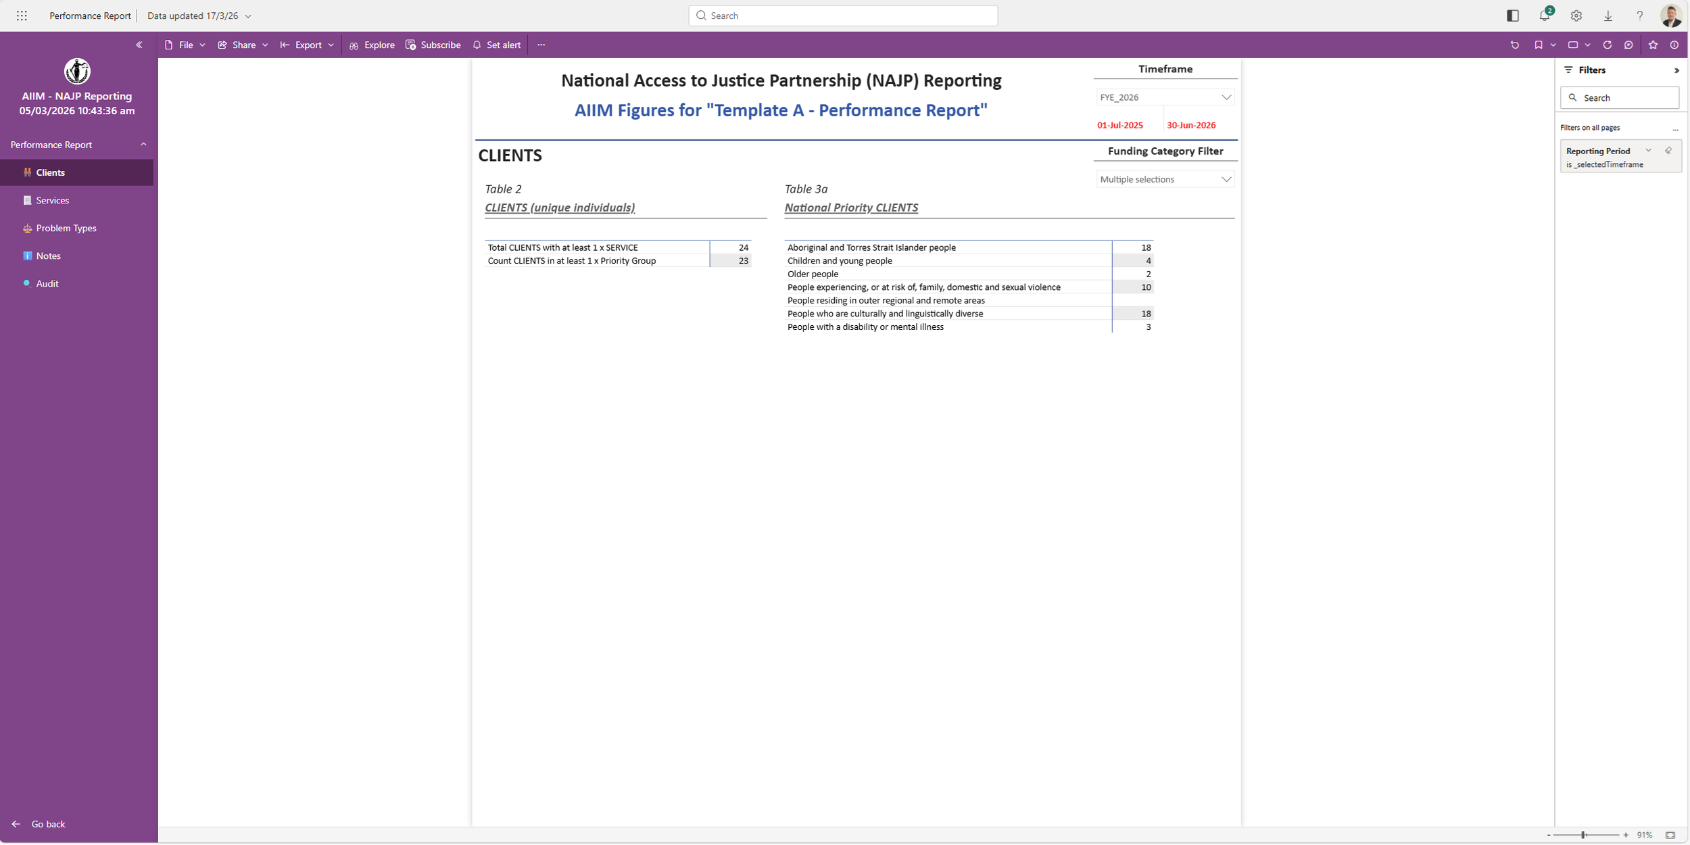This screenshot has height=845, width=1690.
Task: Clear Reporting Period filter with eraser icon
Action: point(1668,151)
